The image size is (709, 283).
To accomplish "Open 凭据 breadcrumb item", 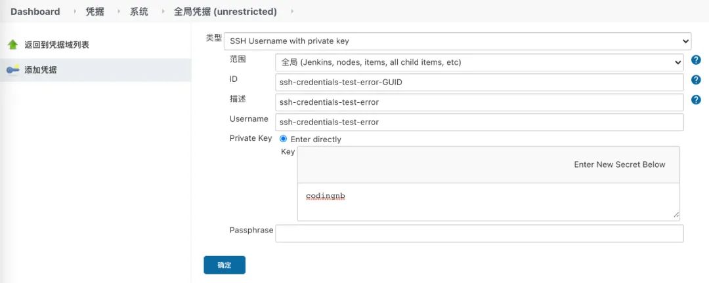I will 95,12.
